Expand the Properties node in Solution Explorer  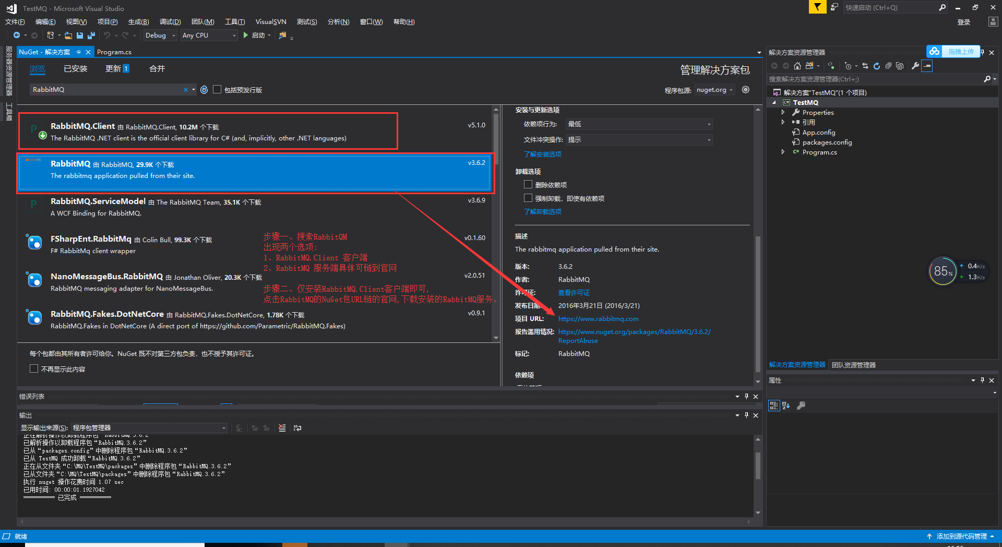[x=783, y=112]
